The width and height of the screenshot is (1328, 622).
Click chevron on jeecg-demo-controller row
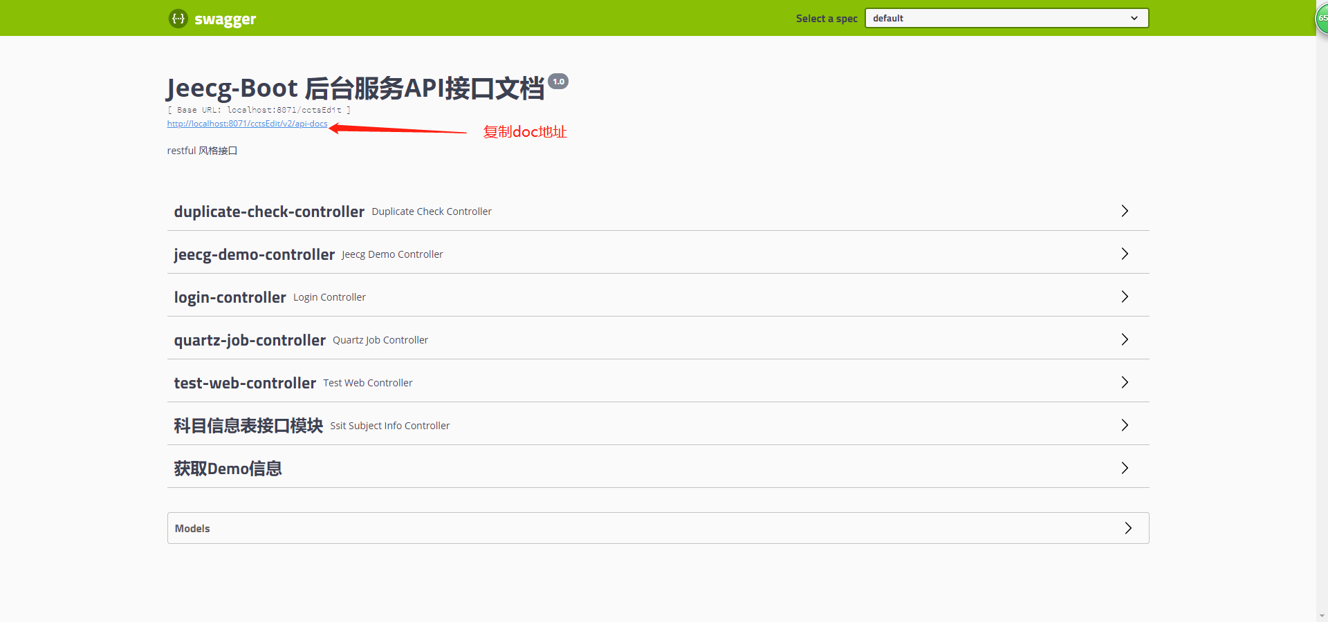coord(1125,254)
